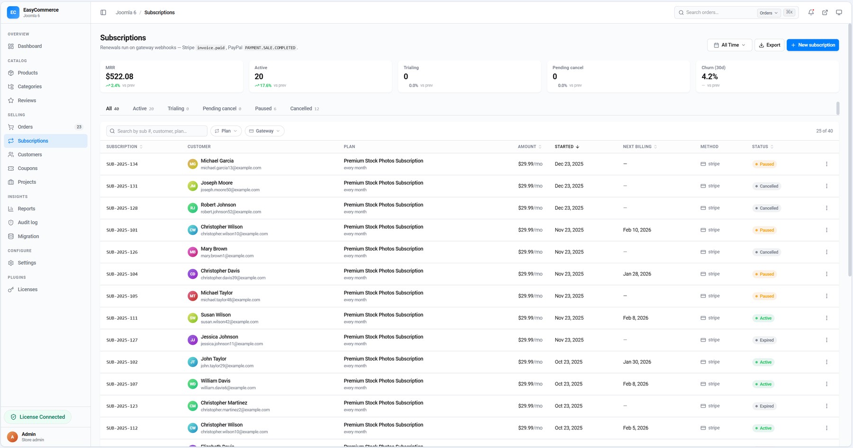Open row menu for SUB-2025-131

click(826, 186)
